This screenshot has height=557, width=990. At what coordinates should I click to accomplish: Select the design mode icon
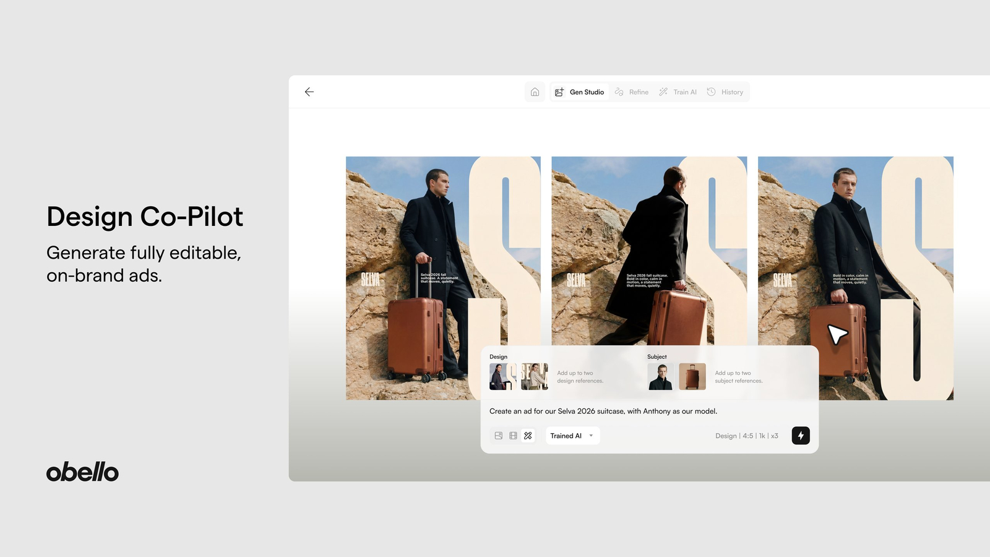click(x=528, y=436)
